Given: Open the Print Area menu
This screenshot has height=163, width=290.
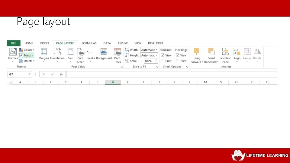Looking at the screenshot, I should [80, 56].
